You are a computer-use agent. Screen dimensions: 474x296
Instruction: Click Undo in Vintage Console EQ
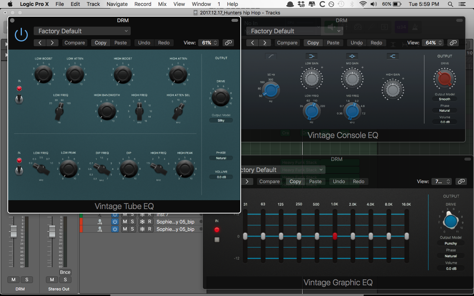click(x=357, y=43)
